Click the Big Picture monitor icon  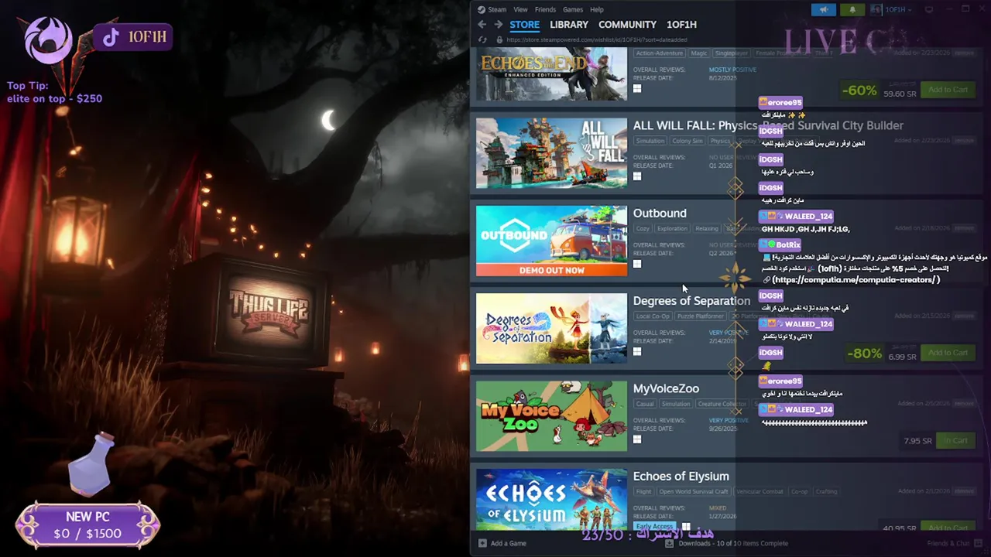click(928, 9)
